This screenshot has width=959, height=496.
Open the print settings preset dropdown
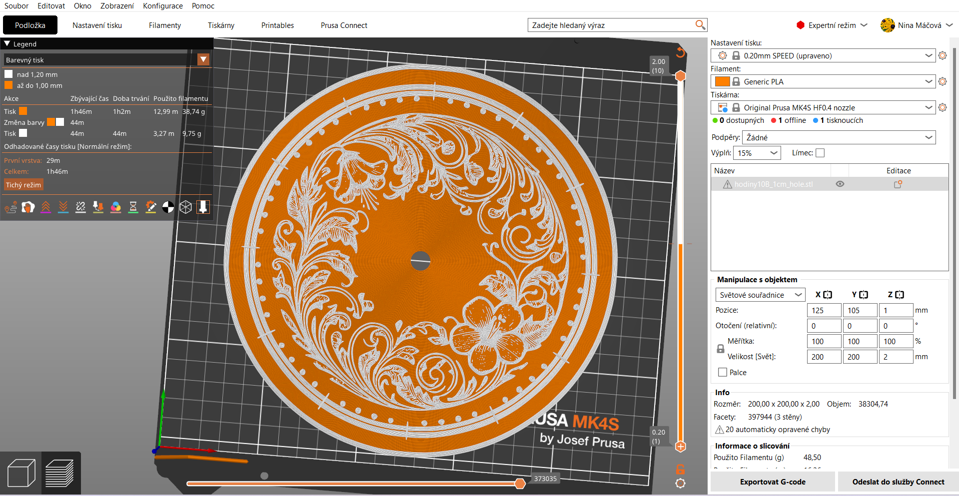click(x=929, y=55)
